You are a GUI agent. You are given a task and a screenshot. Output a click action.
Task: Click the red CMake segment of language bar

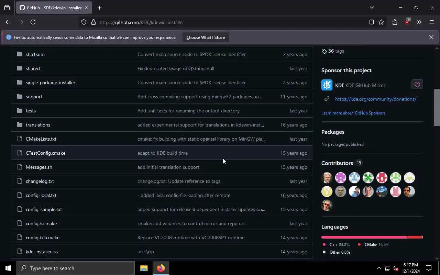point(415,237)
